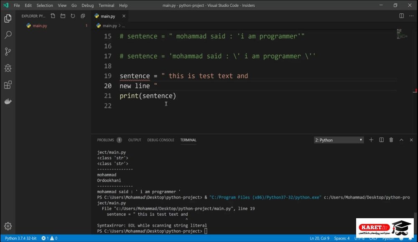The height and width of the screenshot is (242, 418).
Task: Click the terminal prompt input cursor
Action: pos(206,231)
